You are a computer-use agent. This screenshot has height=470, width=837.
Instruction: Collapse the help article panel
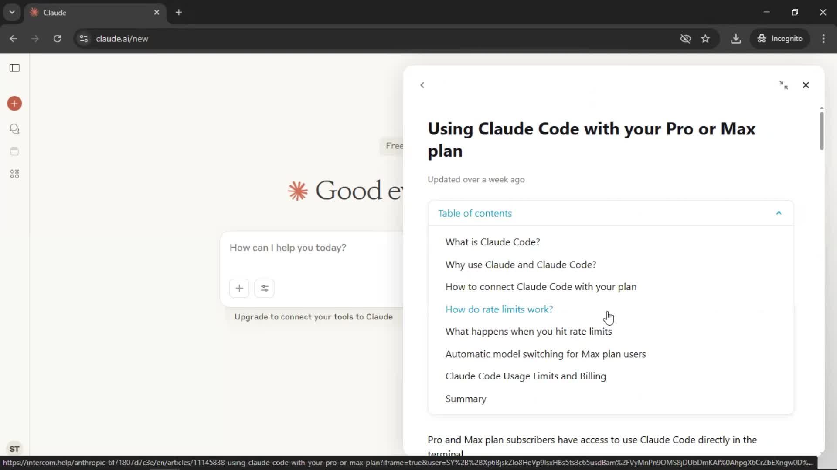[x=784, y=85]
